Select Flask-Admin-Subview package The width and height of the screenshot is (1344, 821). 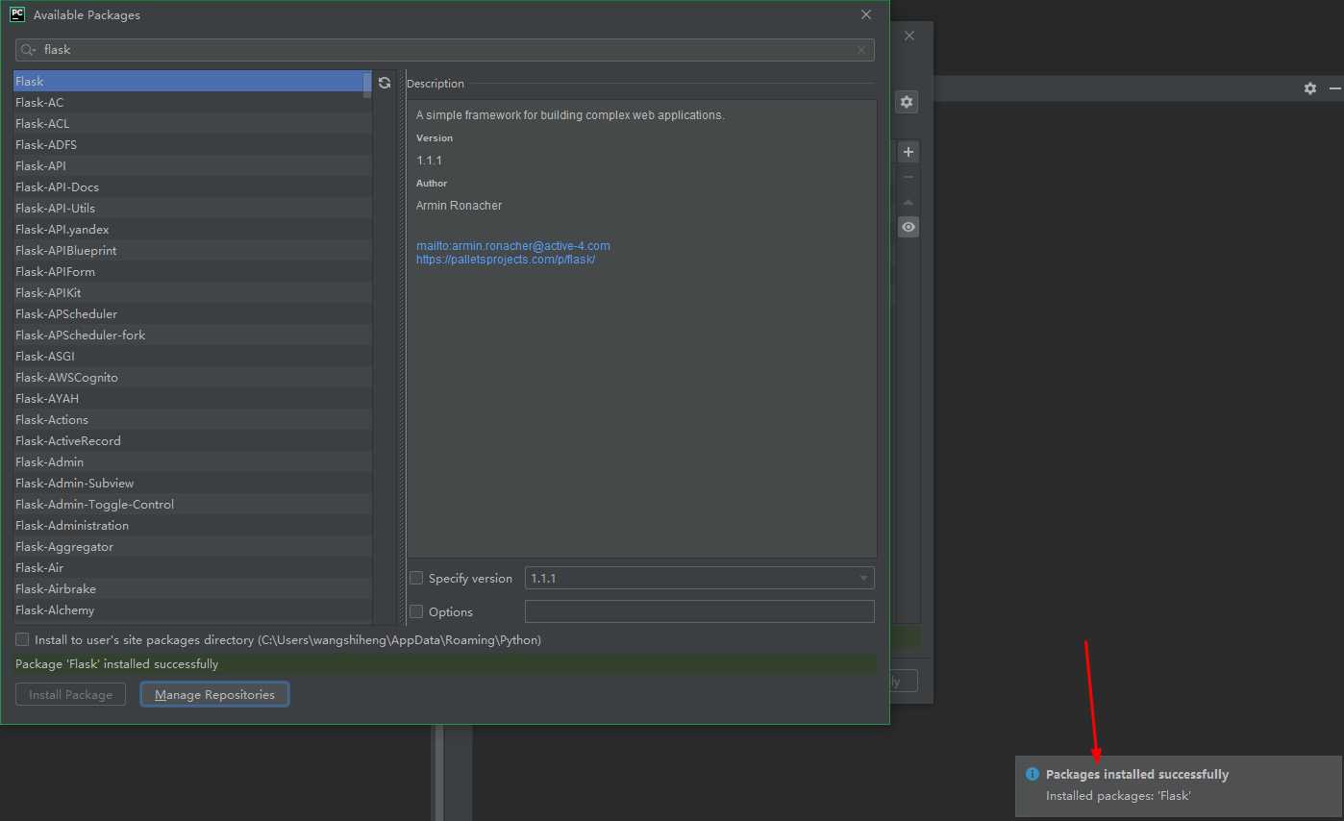192,484
